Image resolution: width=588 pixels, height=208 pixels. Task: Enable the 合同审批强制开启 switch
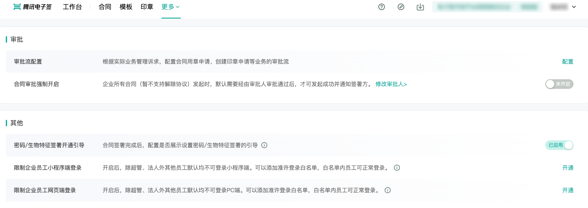point(559,84)
